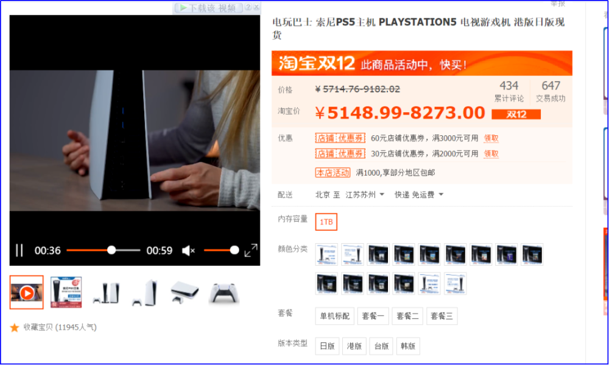This screenshot has width=609, height=365.
Task: Select the 韩版 version type
Action: [408, 346]
